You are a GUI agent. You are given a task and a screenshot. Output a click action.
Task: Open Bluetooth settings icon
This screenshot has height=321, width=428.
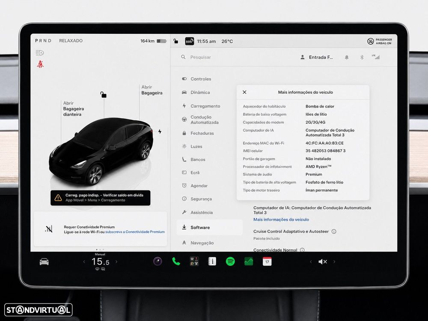[362, 57]
